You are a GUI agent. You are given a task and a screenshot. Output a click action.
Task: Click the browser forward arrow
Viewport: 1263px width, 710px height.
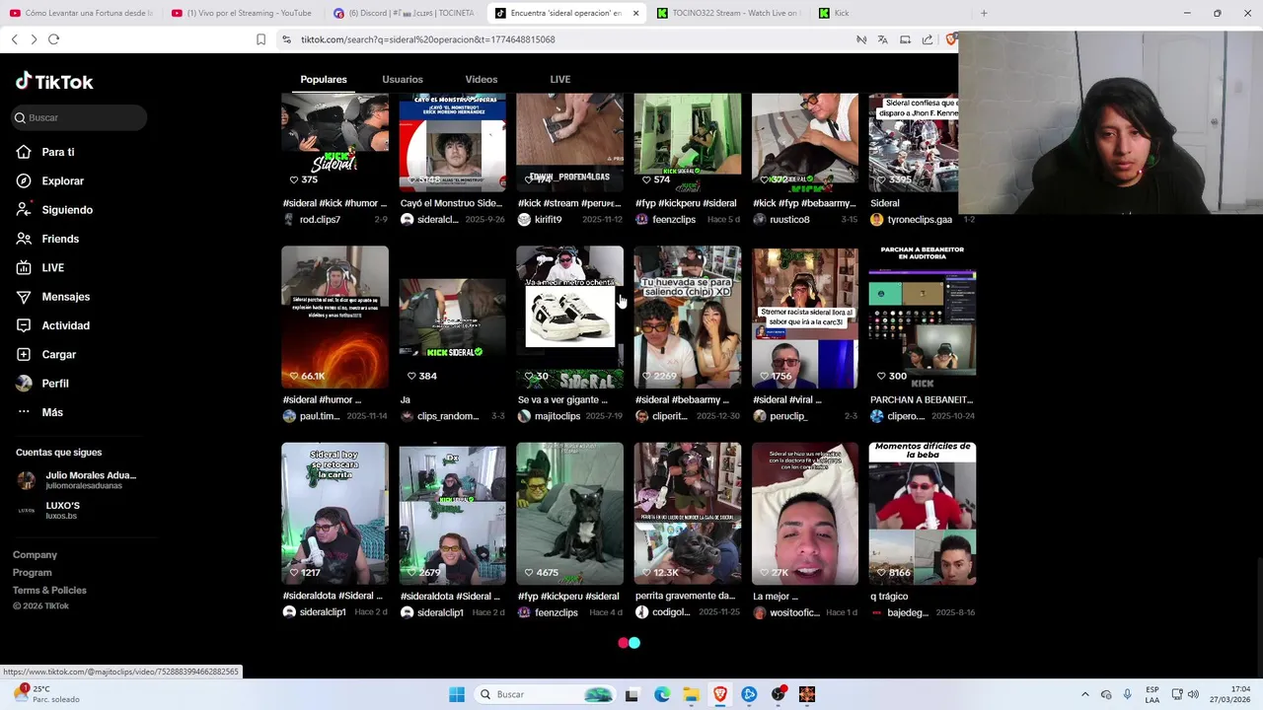[x=34, y=39]
